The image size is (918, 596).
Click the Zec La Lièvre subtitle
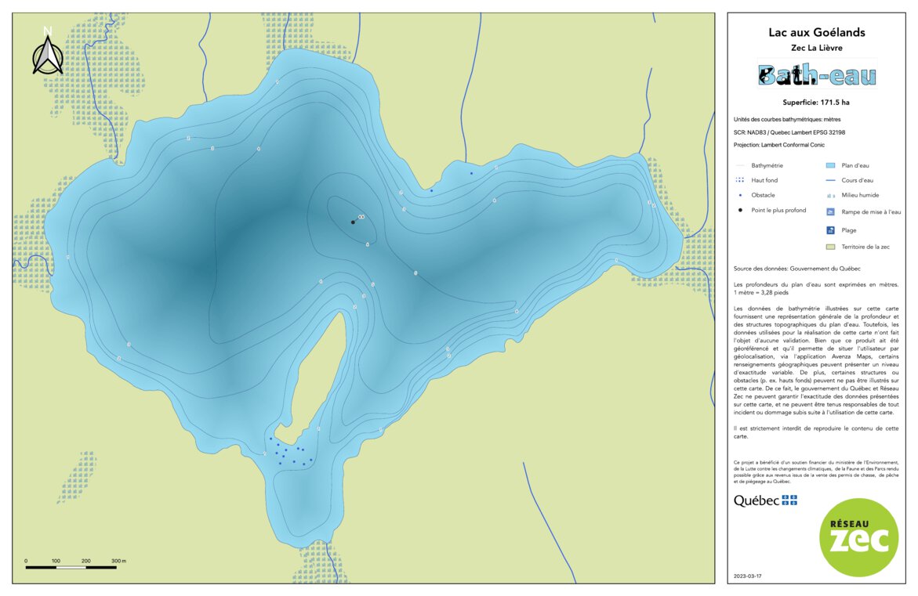click(818, 47)
